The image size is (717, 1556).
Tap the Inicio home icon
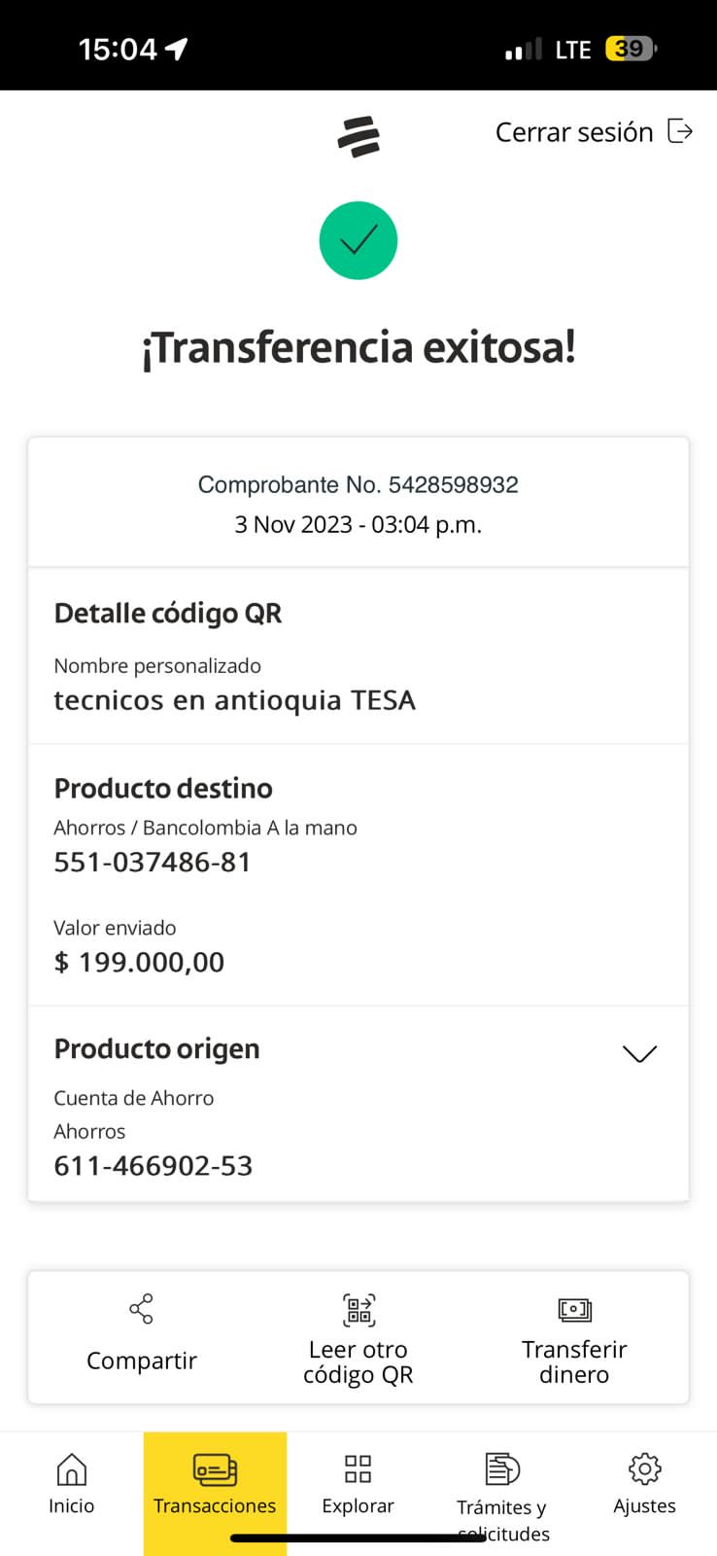(72, 1469)
